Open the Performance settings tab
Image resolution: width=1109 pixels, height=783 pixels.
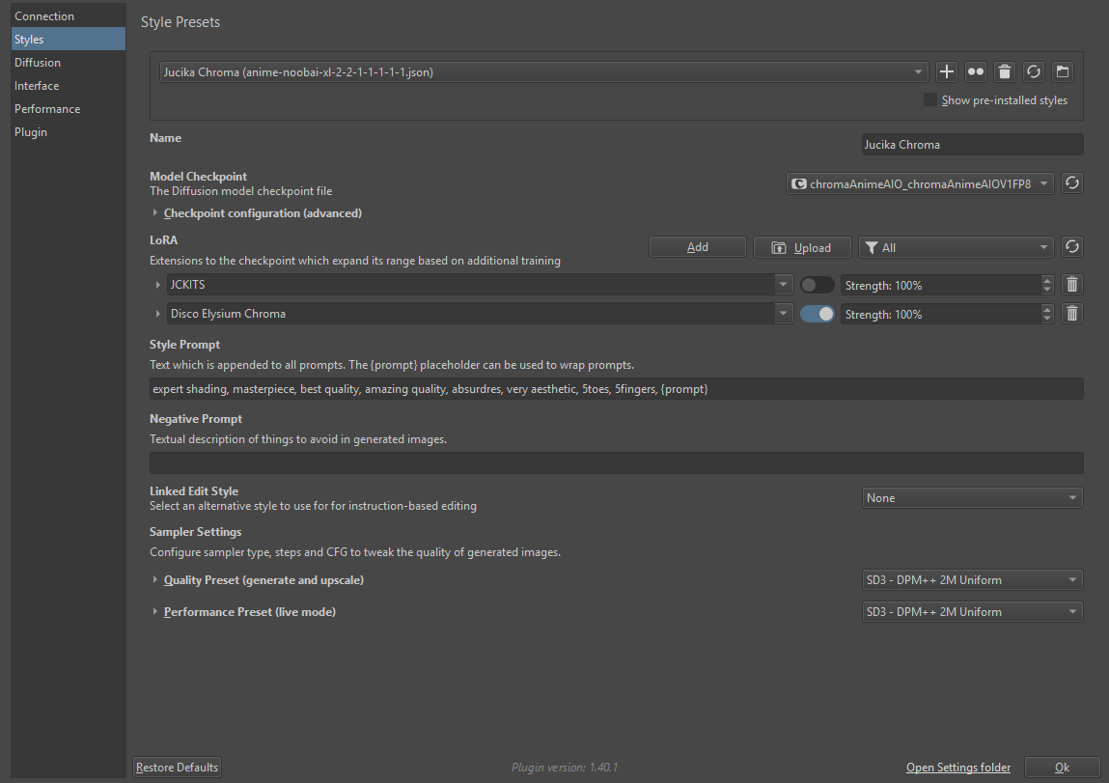[x=47, y=109]
